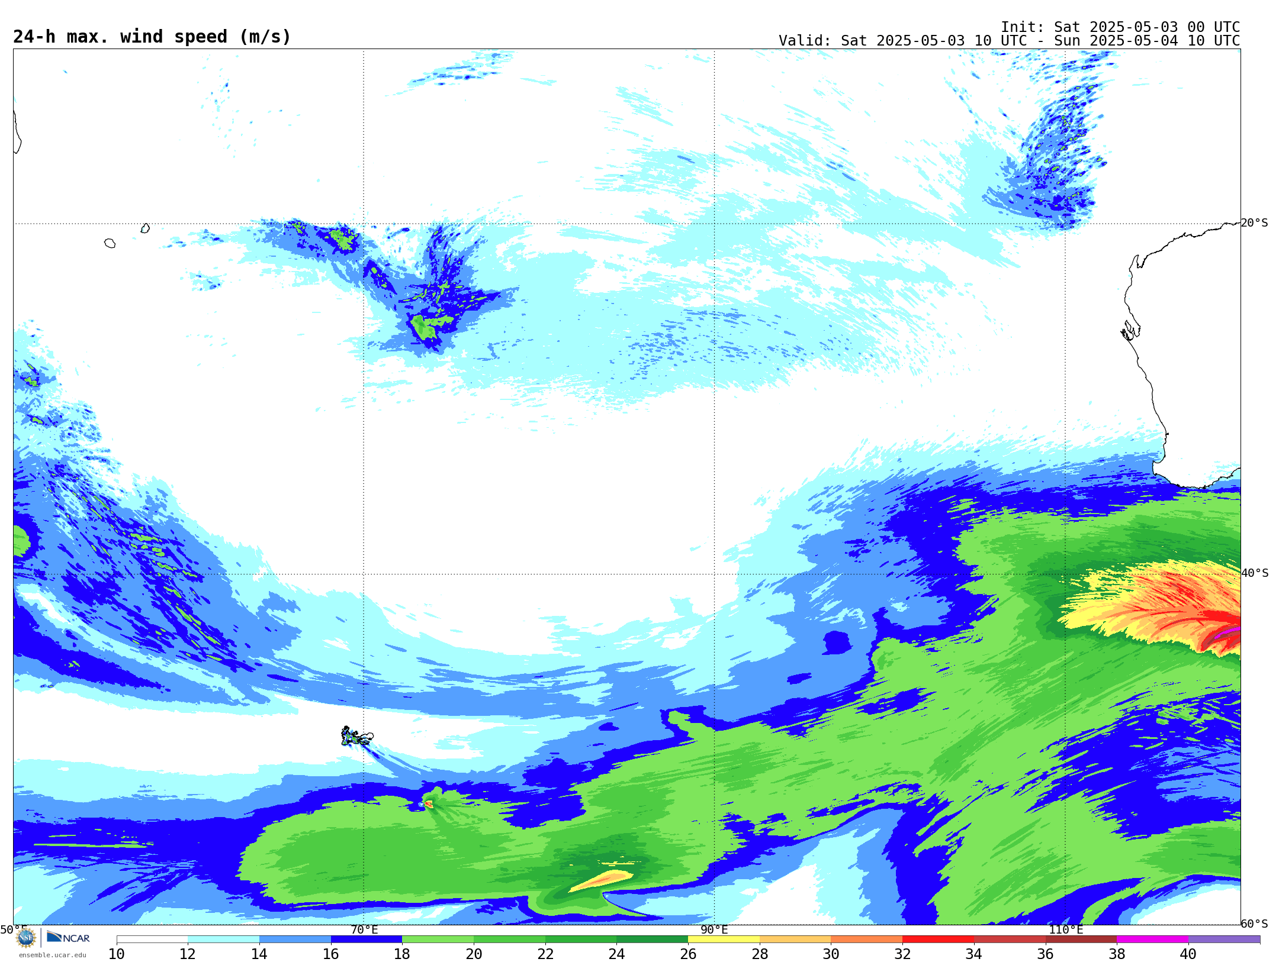Select the light cyan 12–14 m/s swatch
1279x962 pixels.
click(224, 940)
